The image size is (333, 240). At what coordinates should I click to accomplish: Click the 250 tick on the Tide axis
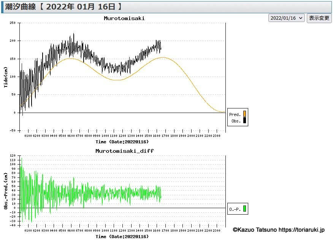12,23
